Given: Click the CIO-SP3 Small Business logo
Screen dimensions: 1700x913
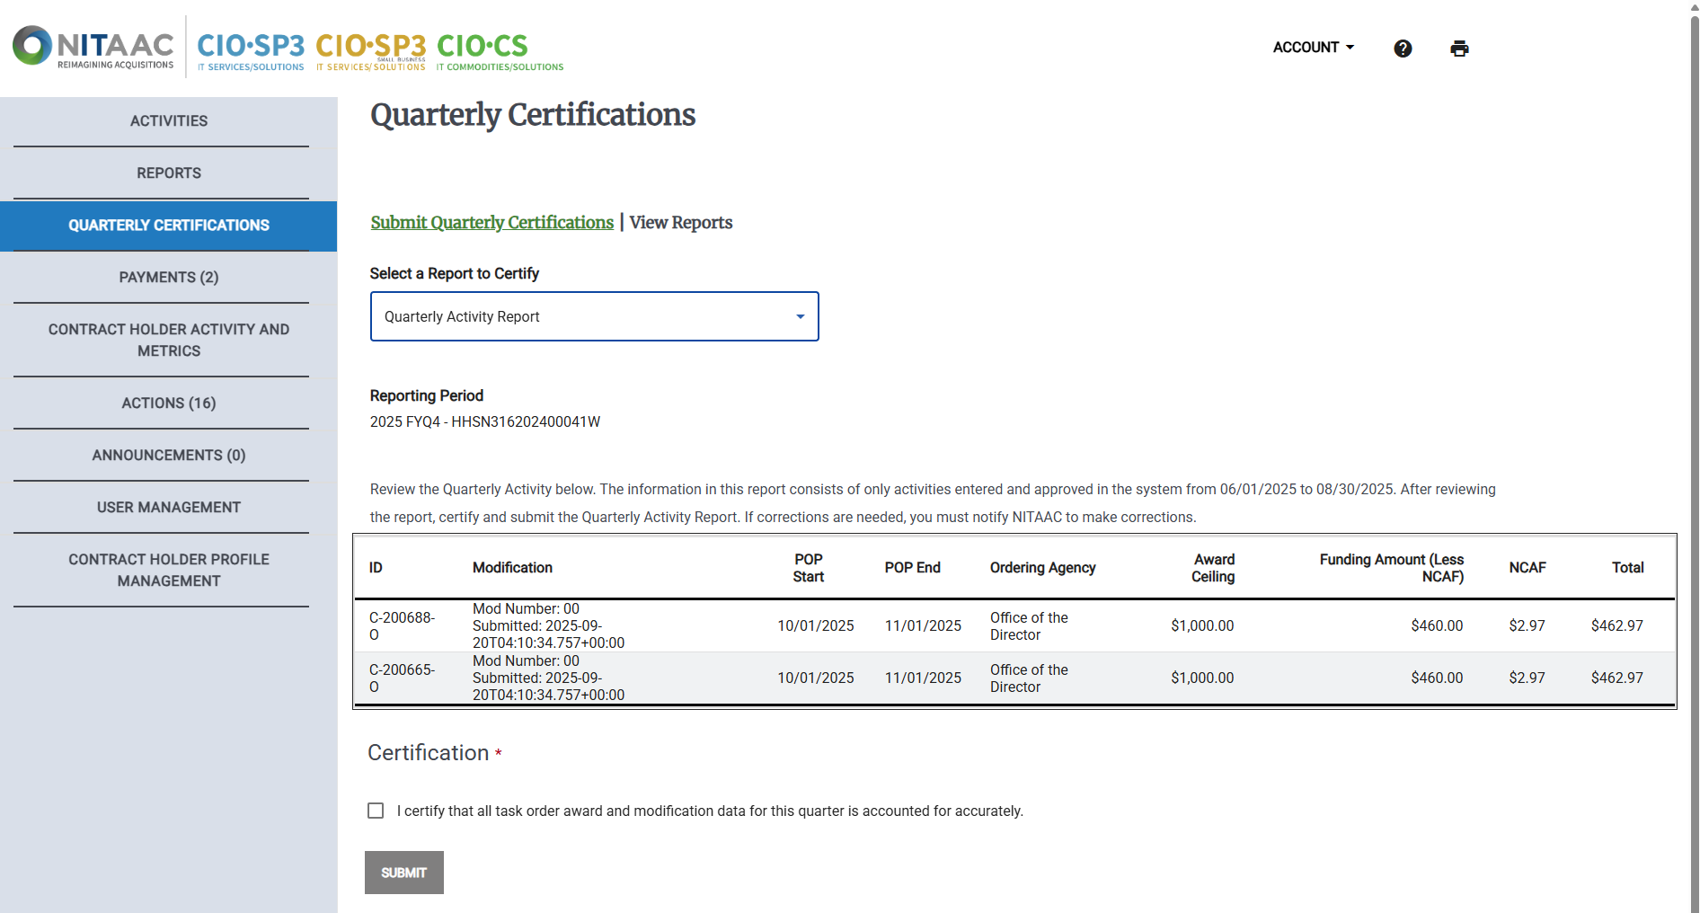Looking at the screenshot, I should (x=369, y=47).
